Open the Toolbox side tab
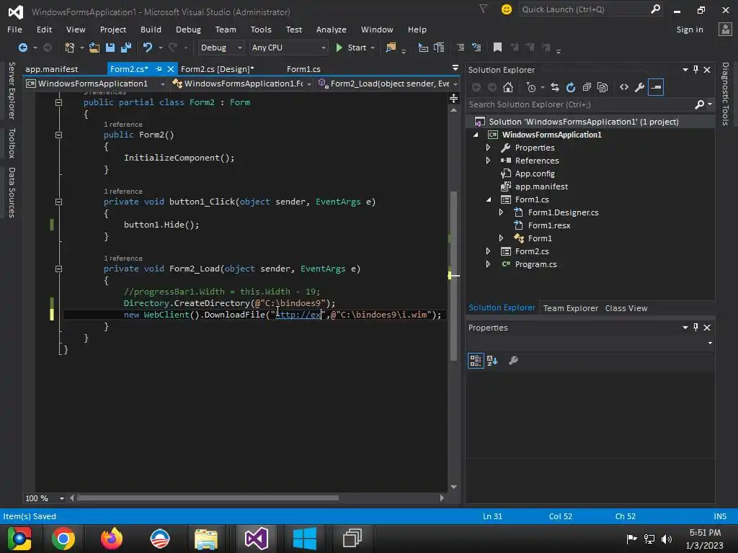 pos(12,143)
